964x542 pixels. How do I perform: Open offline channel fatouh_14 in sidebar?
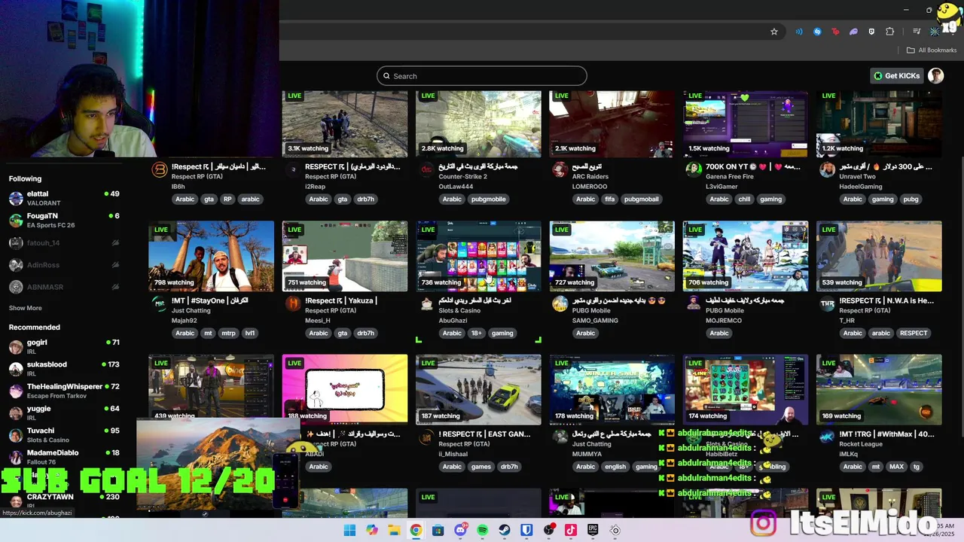click(x=63, y=243)
